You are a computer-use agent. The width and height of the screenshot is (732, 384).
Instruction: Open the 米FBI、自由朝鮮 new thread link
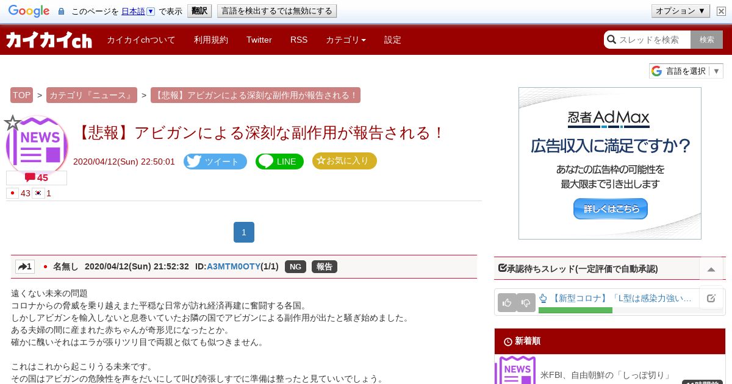(606, 375)
